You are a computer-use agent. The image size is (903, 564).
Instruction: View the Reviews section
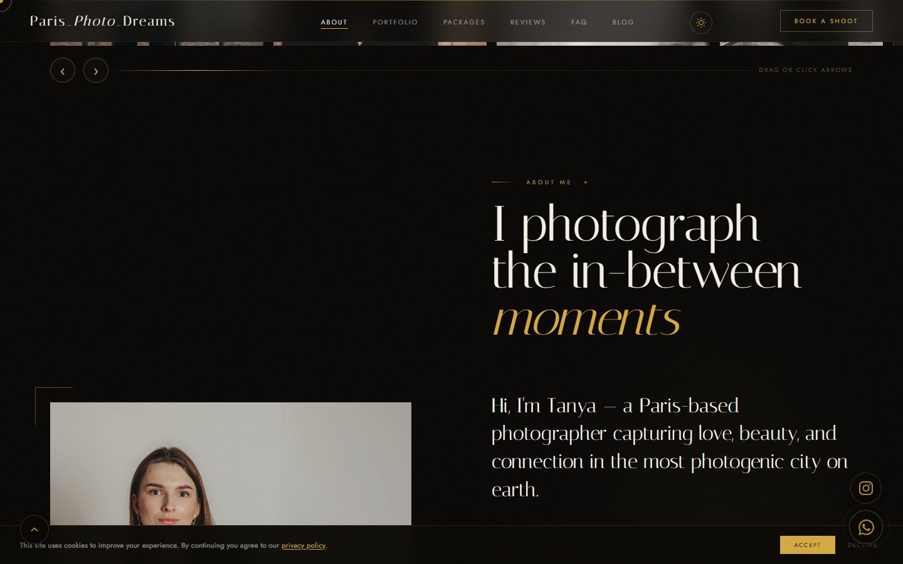coord(527,22)
